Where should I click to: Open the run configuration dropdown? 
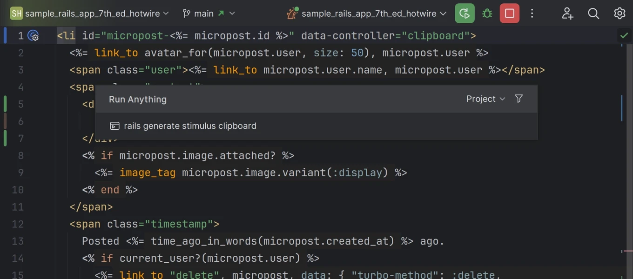pyautogui.click(x=374, y=13)
